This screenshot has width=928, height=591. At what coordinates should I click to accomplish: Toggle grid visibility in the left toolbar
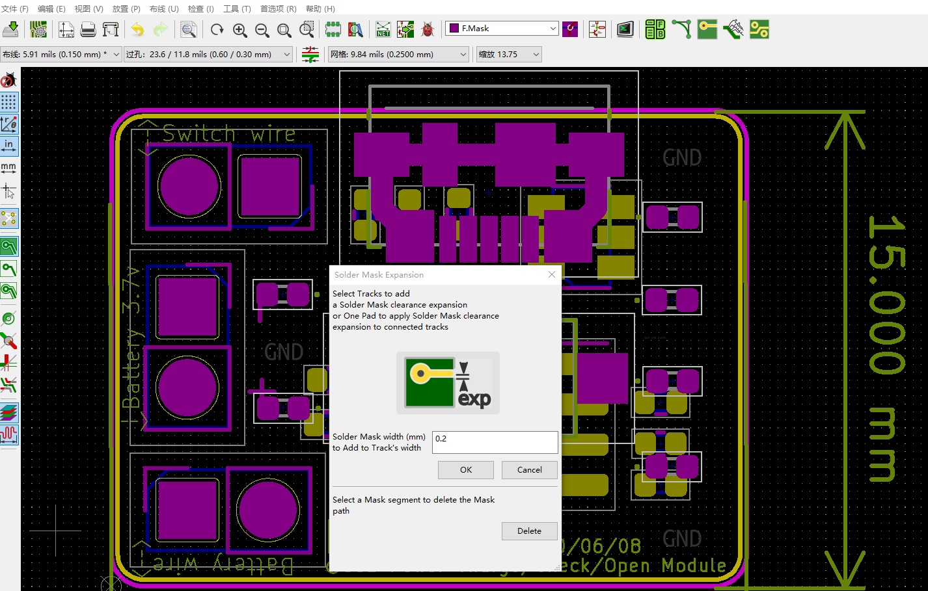(x=8, y=102)
